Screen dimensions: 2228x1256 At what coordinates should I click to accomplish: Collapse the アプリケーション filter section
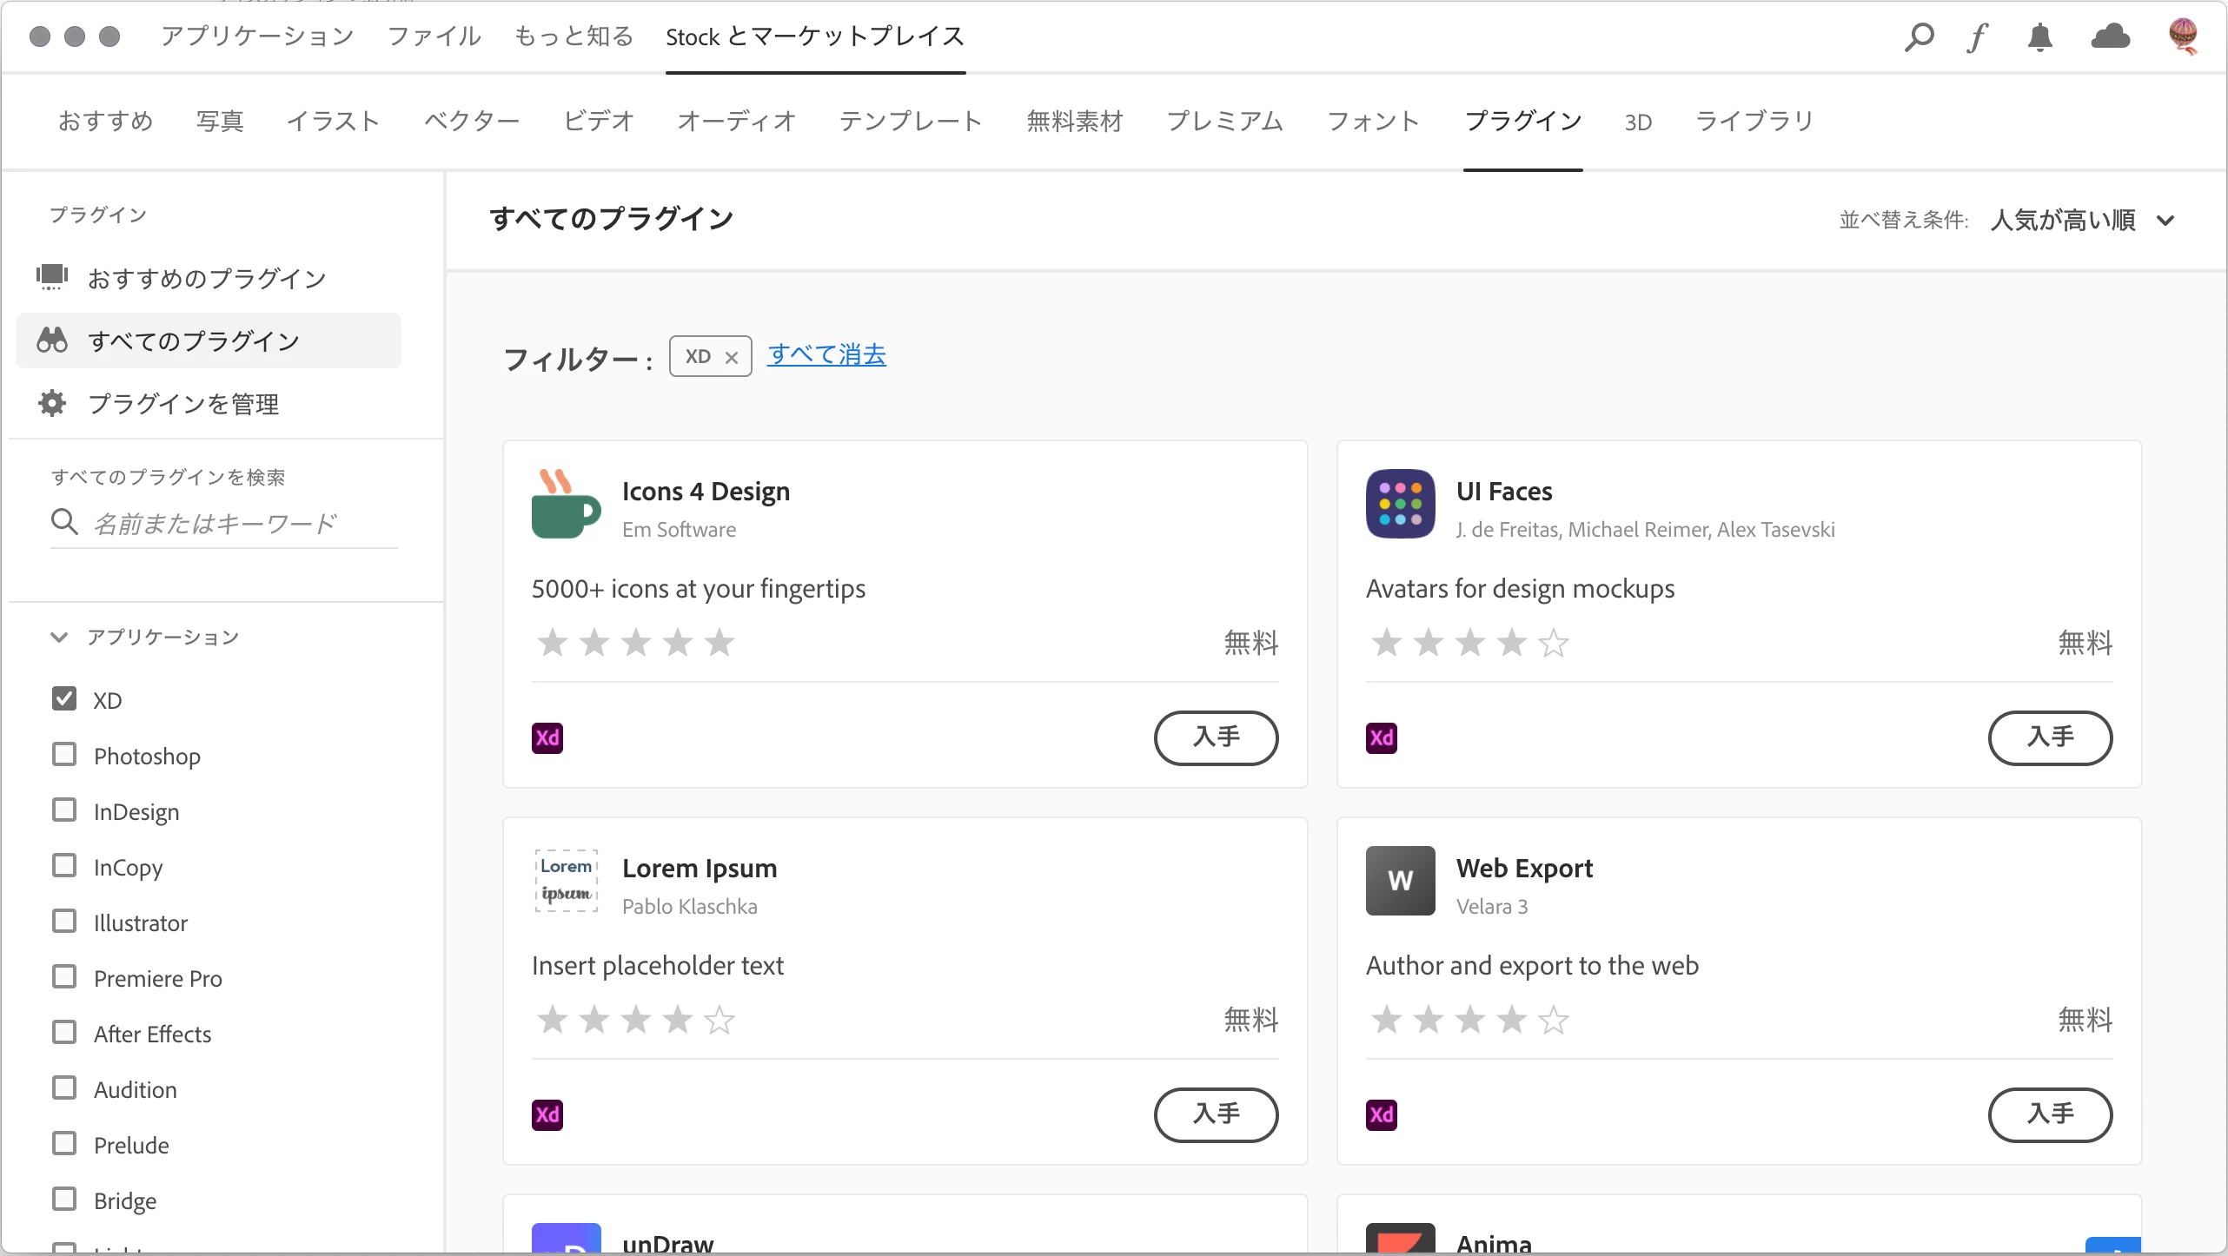coord(59,637)
